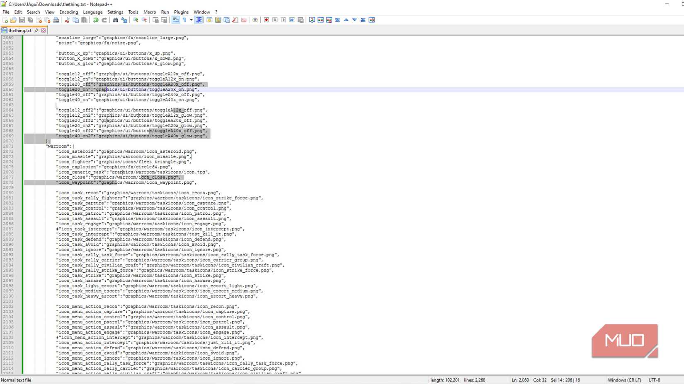Create a new file from toolbar
Viewport: 684px width, 384px height.
5,20
